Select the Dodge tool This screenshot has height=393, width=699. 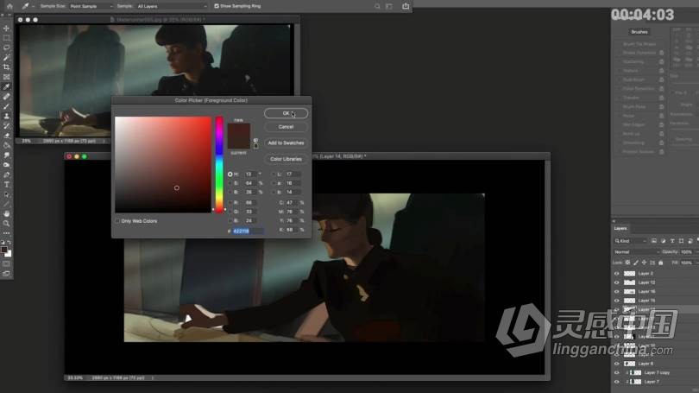coord(6,166)
